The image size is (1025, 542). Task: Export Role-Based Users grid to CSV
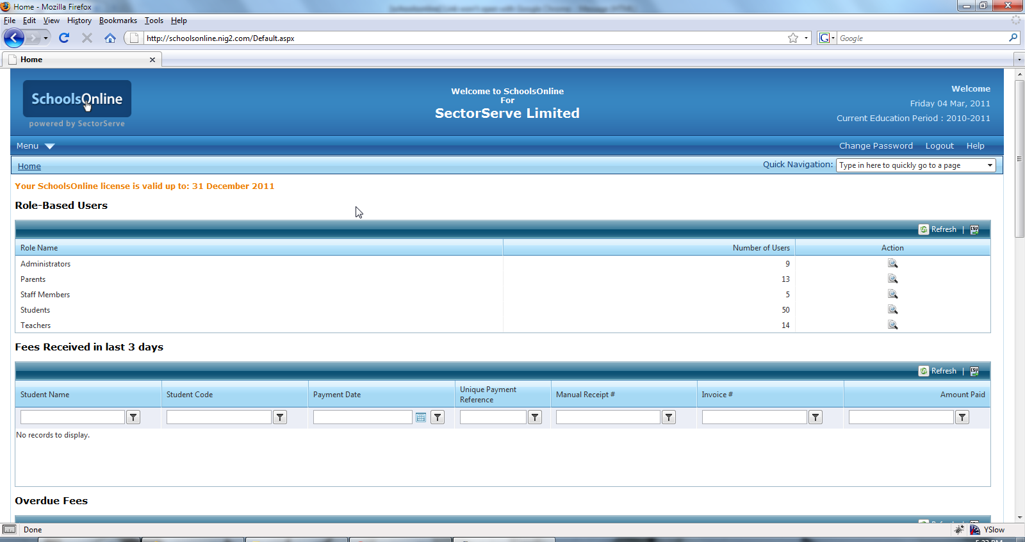(974, 229)
